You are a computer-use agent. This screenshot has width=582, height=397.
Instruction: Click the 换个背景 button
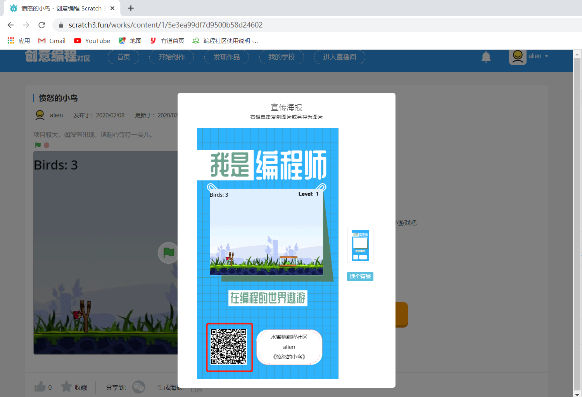360,276
